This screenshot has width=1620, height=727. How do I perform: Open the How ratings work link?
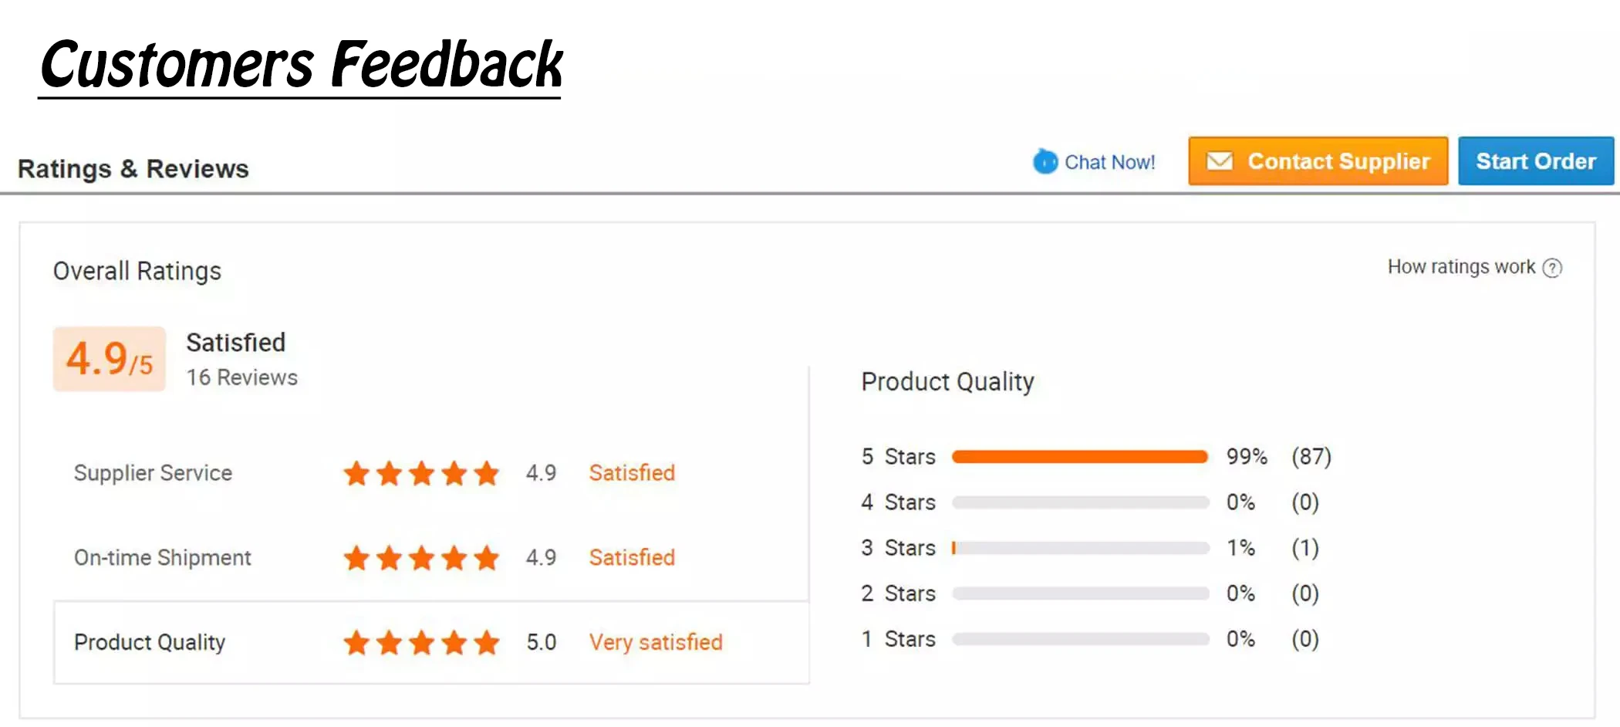(x=1461, y=267)
